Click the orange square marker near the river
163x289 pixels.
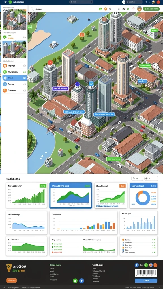click(x=82, y=34)
